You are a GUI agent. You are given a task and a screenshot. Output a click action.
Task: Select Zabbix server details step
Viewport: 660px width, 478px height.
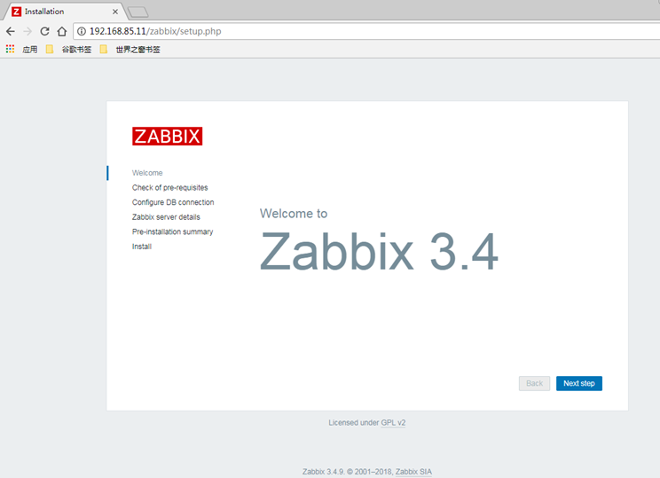coord(166,217)
